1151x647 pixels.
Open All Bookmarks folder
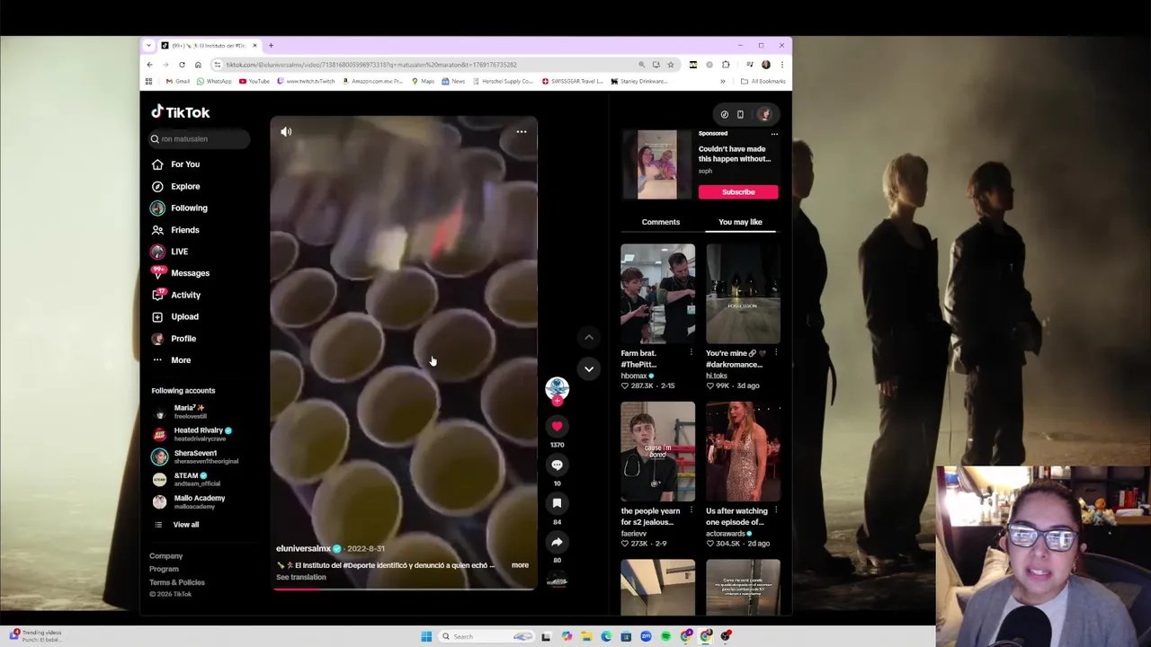point(763,82)
